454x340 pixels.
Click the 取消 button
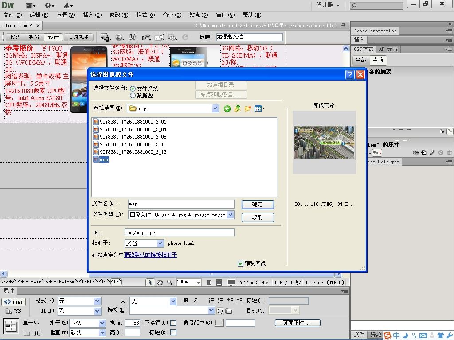pyautogui.click(x=258, y=217)
